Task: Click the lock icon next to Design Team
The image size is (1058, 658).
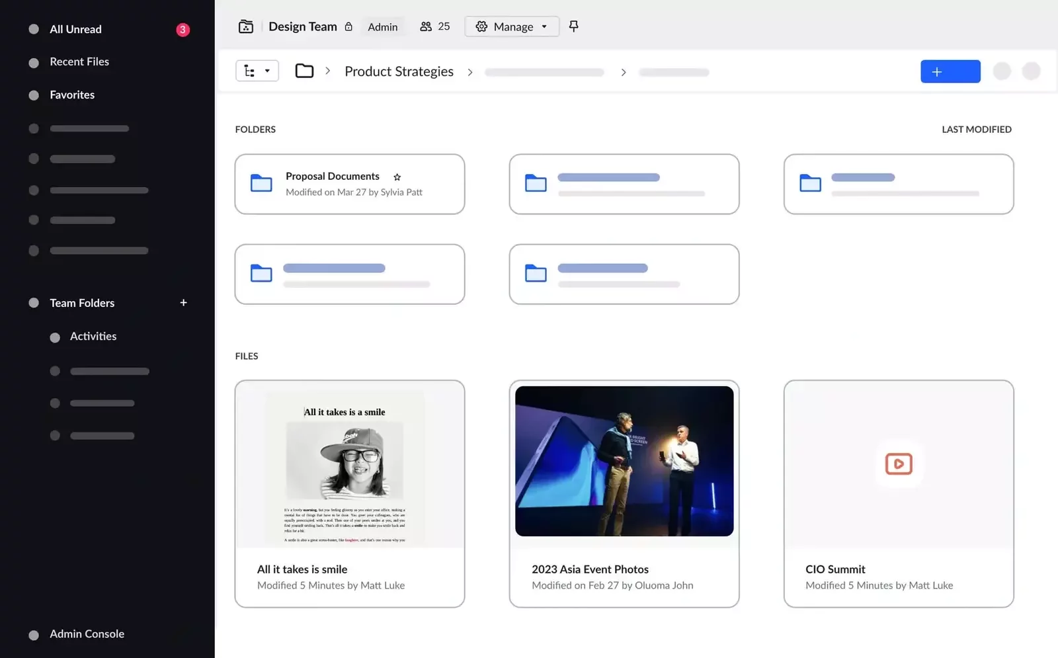Action: [348, 26]
